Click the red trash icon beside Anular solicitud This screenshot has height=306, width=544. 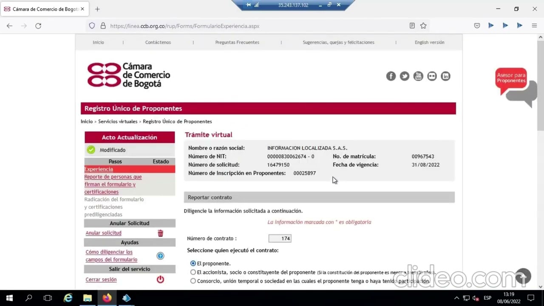[160, 233]
